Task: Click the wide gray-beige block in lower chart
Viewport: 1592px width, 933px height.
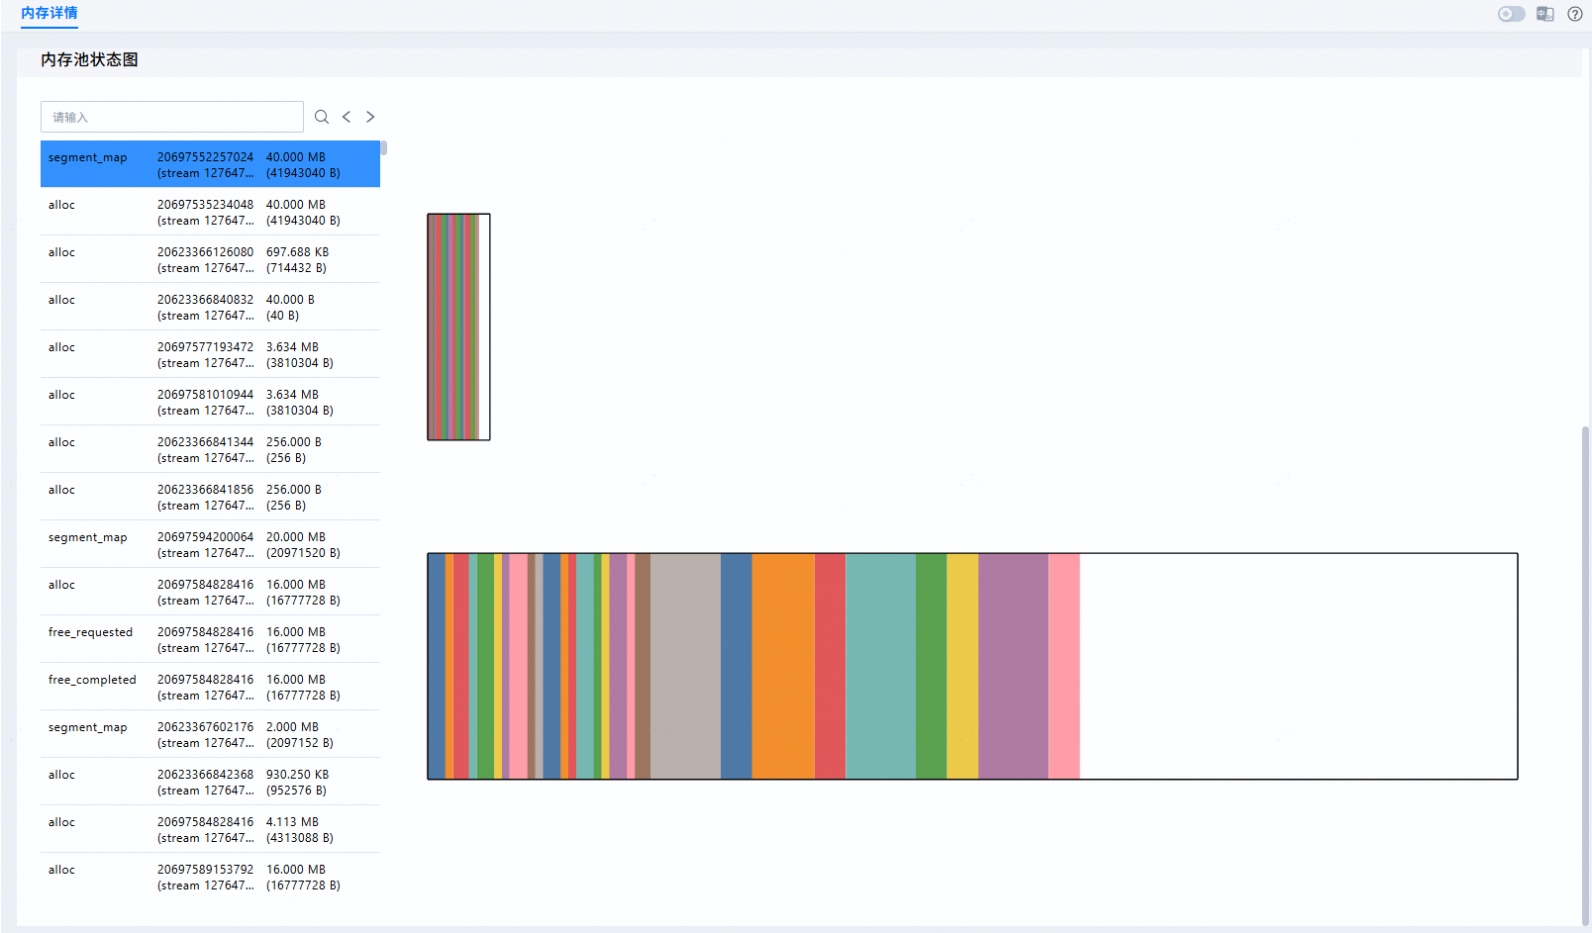Action: (685, 666)
